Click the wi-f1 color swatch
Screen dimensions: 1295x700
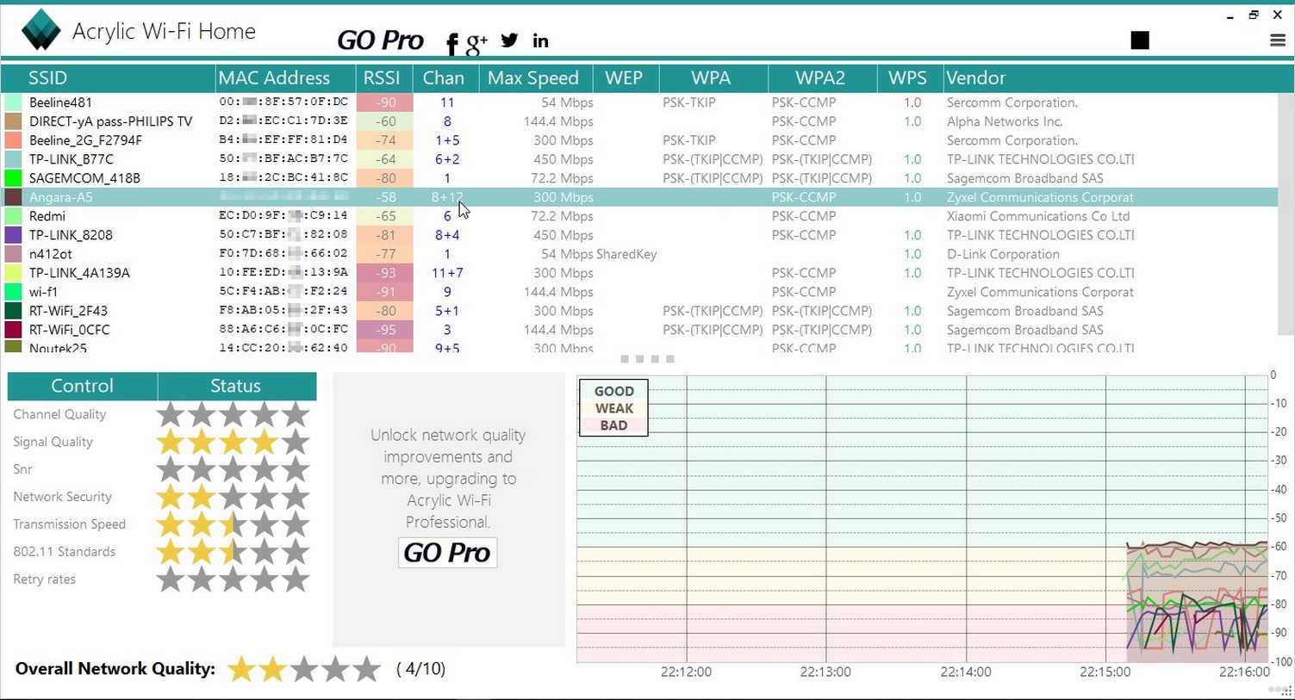tap(13, 292)
